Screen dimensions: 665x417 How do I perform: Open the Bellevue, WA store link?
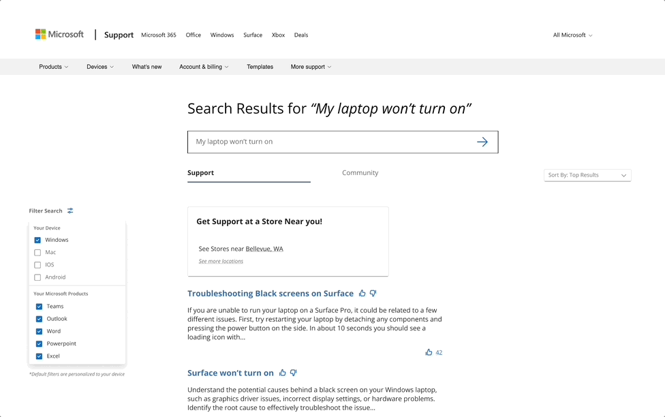coord(264,249)
